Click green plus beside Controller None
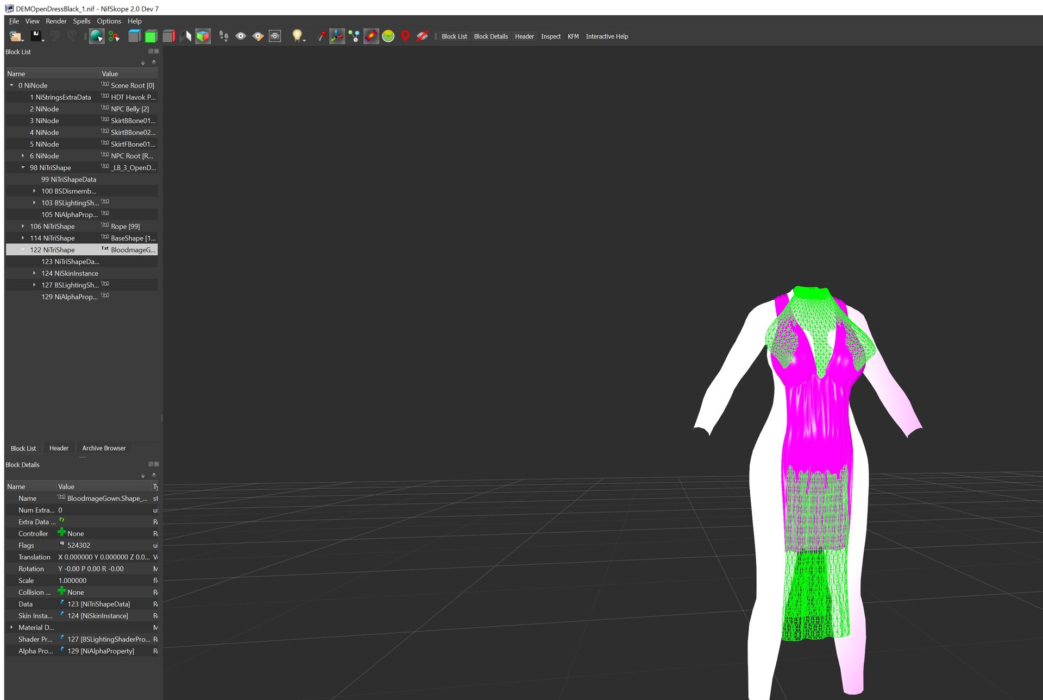Image resolution: width=1043 pixels, height=700 pixels. pos(62,532)
